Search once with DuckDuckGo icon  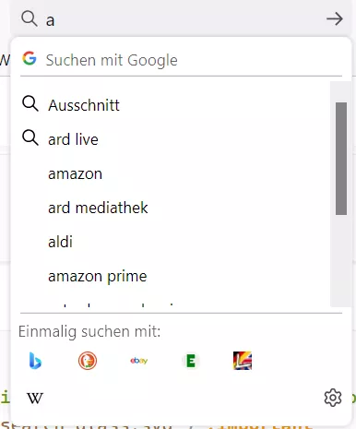[x=88, y=361]
